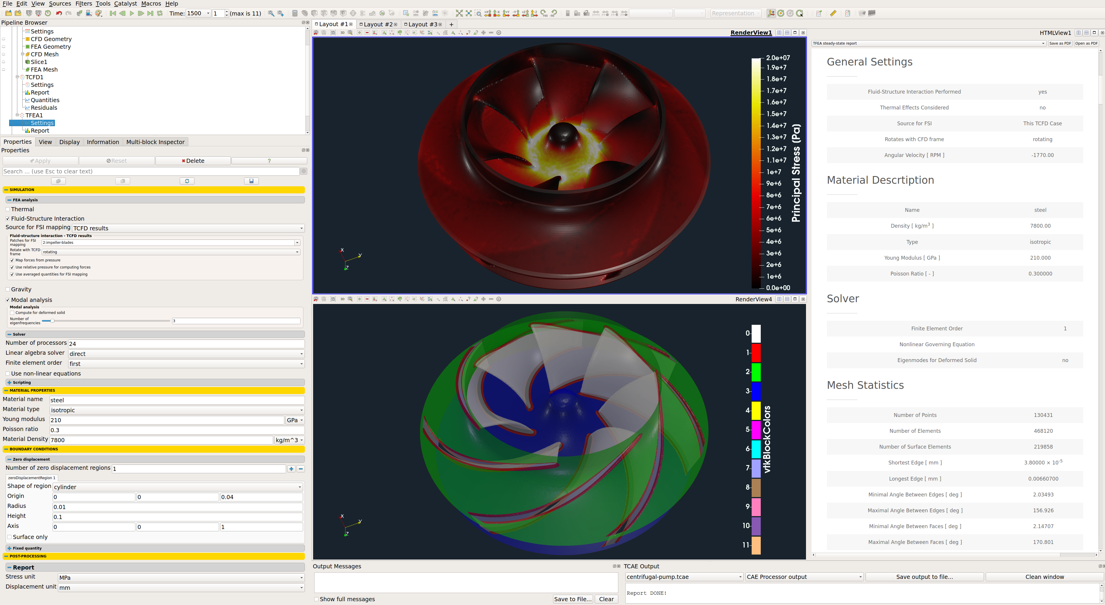Click the Open file folder icon

click(8, 13)
